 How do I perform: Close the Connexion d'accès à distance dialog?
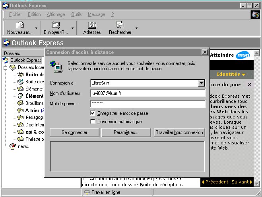pyautogui.click(x=205, y=52)
